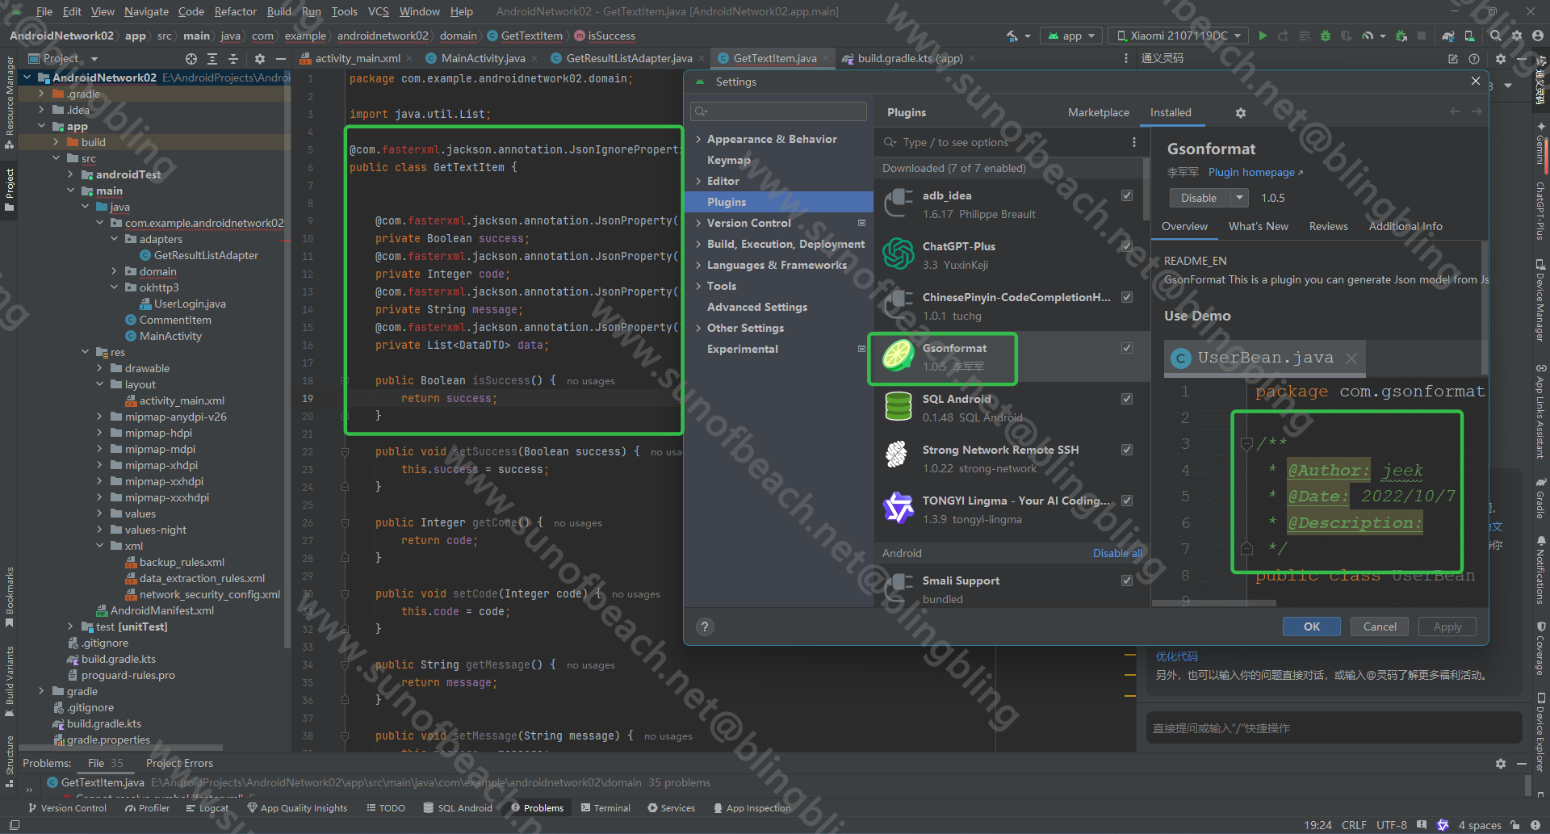
Task: Click Disable button for Gsonformat
Action: [x=1199, y=198]
